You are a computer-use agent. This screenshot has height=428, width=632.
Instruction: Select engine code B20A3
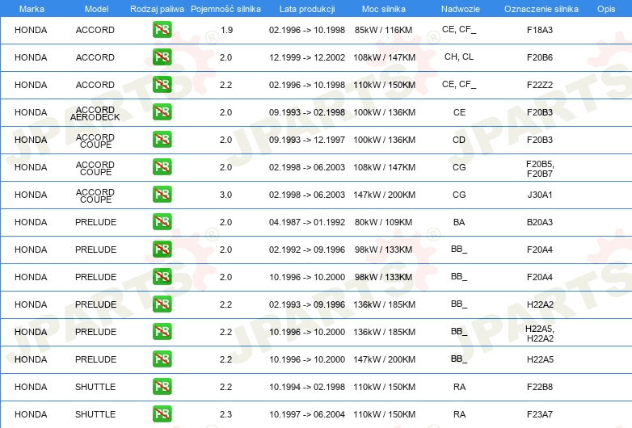(540, 222)
